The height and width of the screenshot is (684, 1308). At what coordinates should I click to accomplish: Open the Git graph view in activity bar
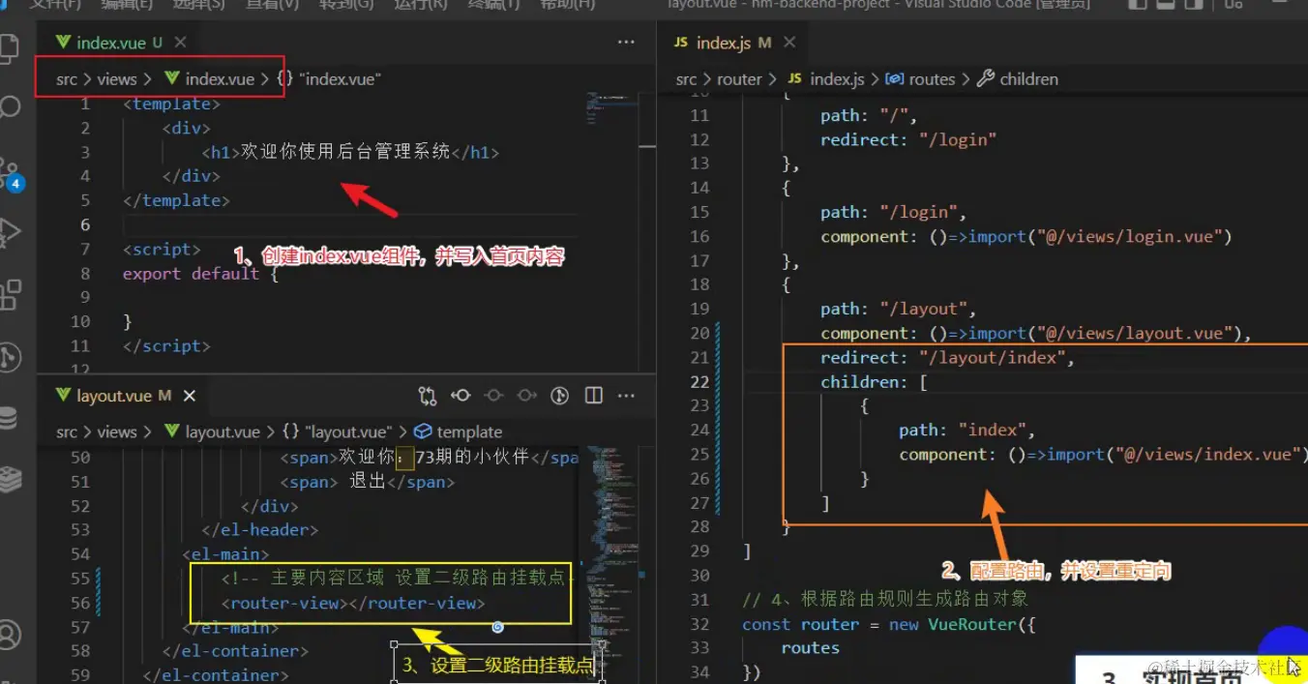(10, 357)
